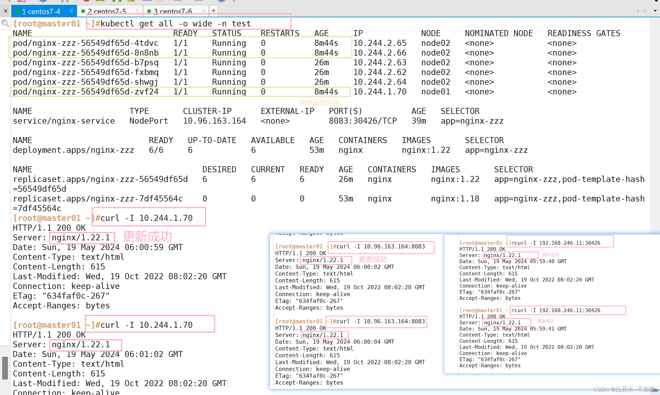The height and width of the screenshot is (395, 660).
Task: Click the scroll tabs right arrow
Action: [645, 11]
